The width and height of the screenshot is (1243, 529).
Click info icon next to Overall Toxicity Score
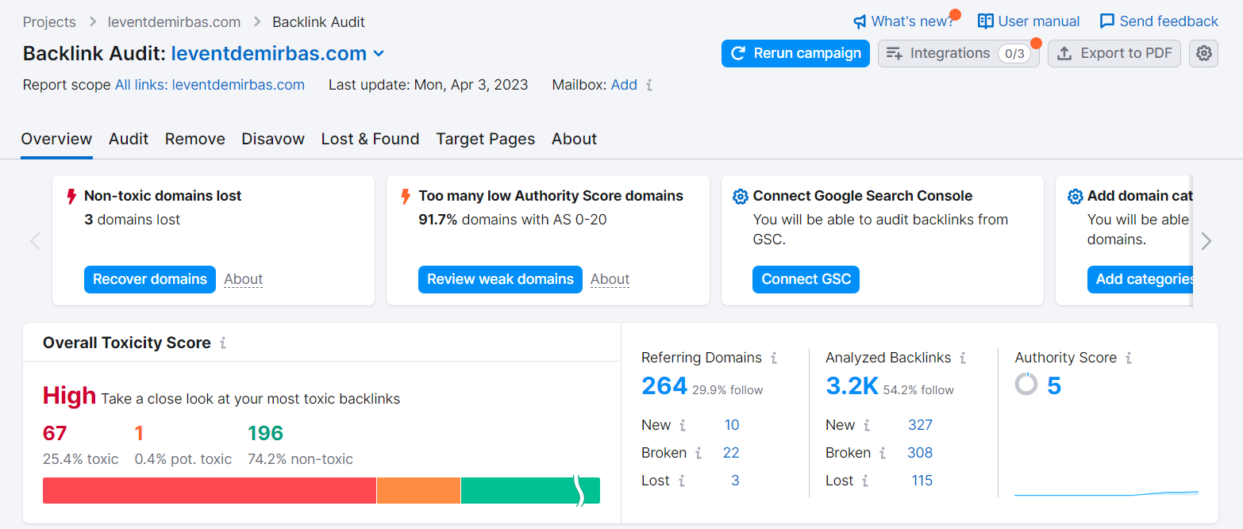tap(223, 343)
